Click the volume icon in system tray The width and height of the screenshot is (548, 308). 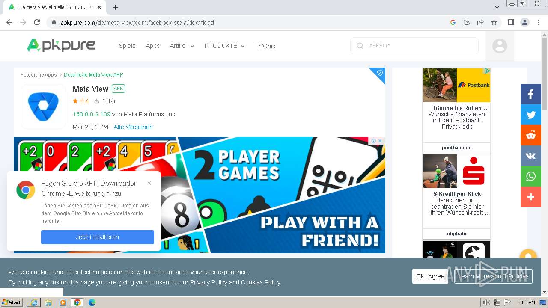click(486, 302)
